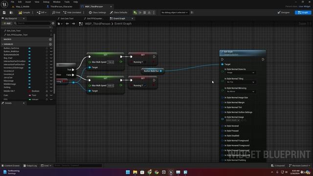Click the add Macros plus icon
This screenshot has height=176, width=313.
pos(50,40)
